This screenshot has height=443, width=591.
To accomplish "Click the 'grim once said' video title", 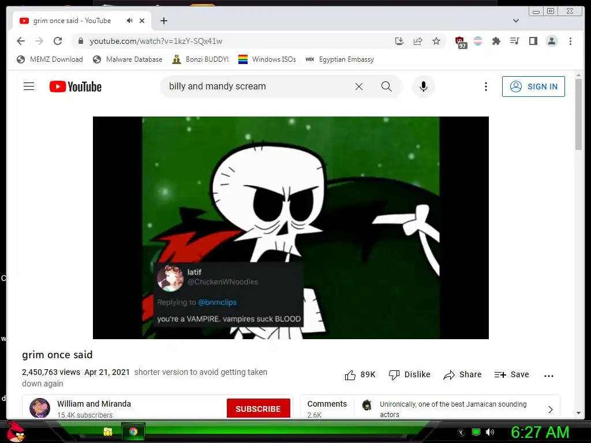I will (57, 355).
